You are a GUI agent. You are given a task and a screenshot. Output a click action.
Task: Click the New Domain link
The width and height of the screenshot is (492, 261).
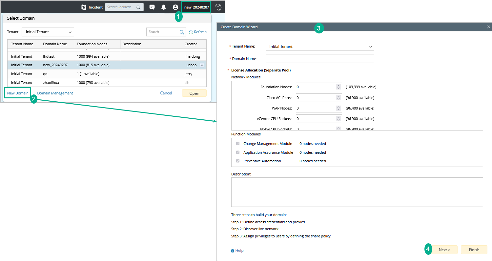click(18, 93)
